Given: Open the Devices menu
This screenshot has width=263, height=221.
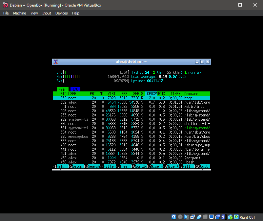Looking at the screenshot, I should point(61,13).
